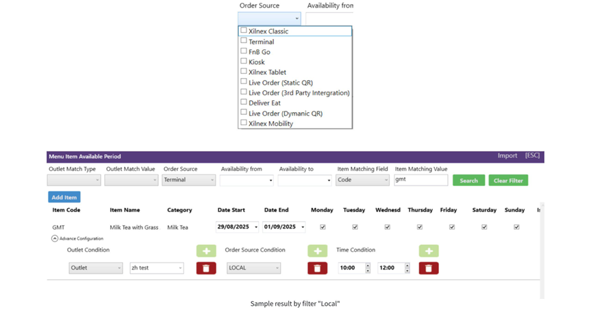Image resolution: width=591 pixels, height=314 pixels.
Task: Click Import in purple header
Action: 507,156
